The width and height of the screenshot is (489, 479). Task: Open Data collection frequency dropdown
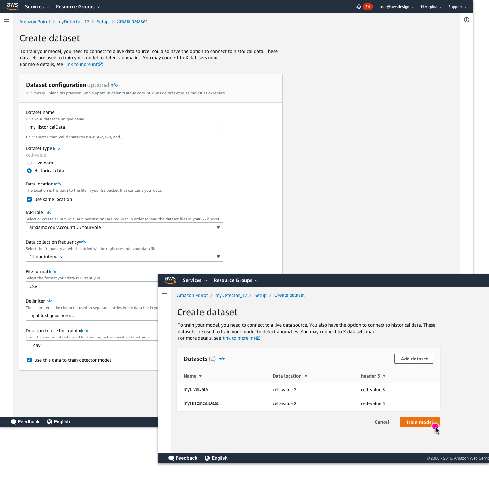click(x=124, y=257)
